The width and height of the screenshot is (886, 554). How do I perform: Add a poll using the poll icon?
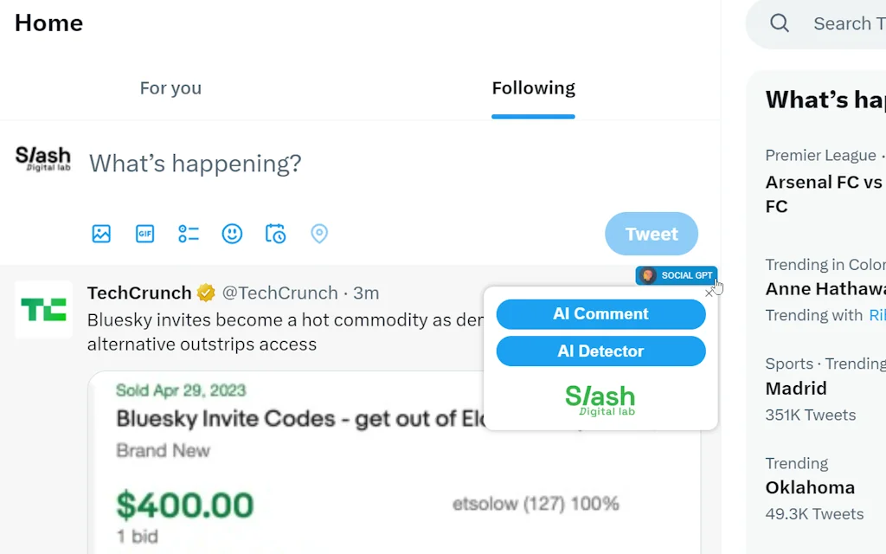[x=188, y=233]
